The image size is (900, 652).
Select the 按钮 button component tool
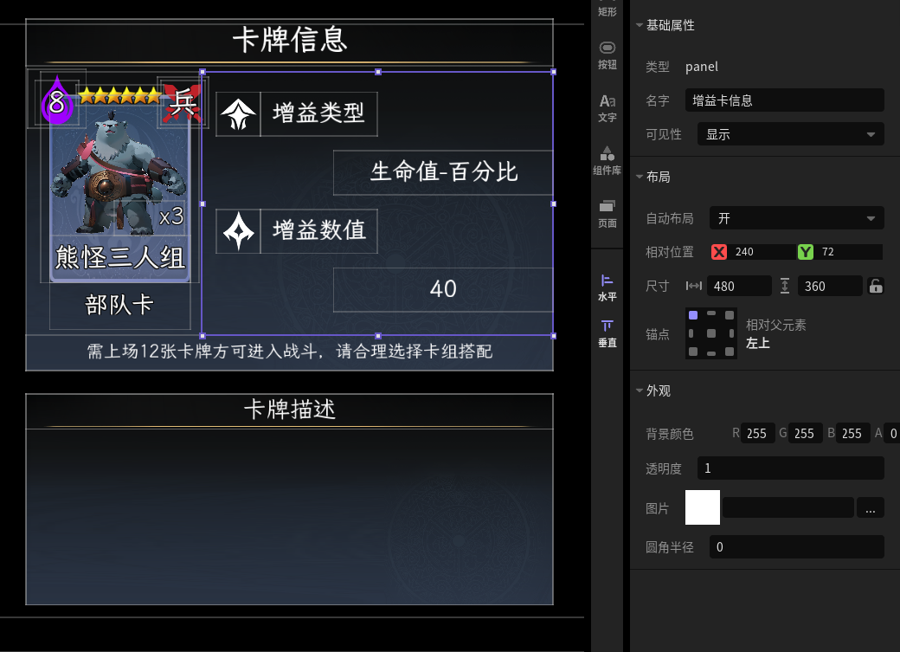click(x=607, y=55)
